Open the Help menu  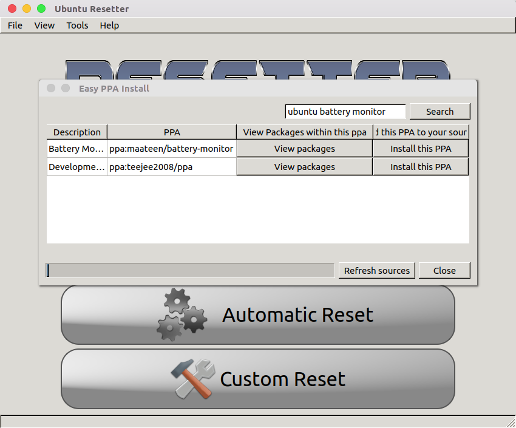109,25
